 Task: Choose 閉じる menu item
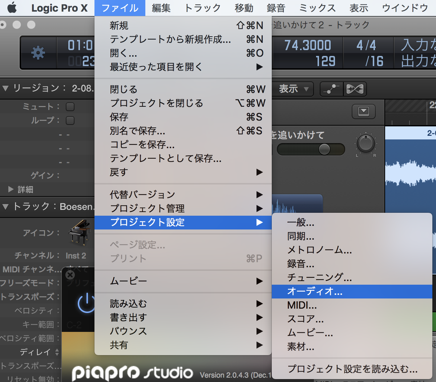click(183, 89)
